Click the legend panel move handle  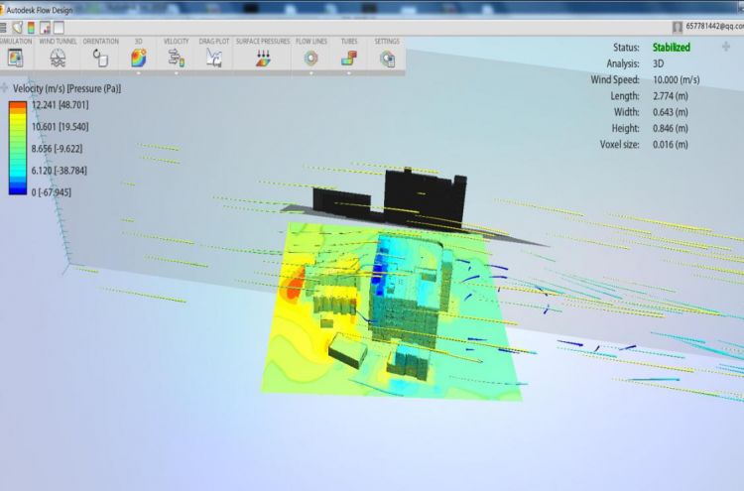click(x=4, y=87)
